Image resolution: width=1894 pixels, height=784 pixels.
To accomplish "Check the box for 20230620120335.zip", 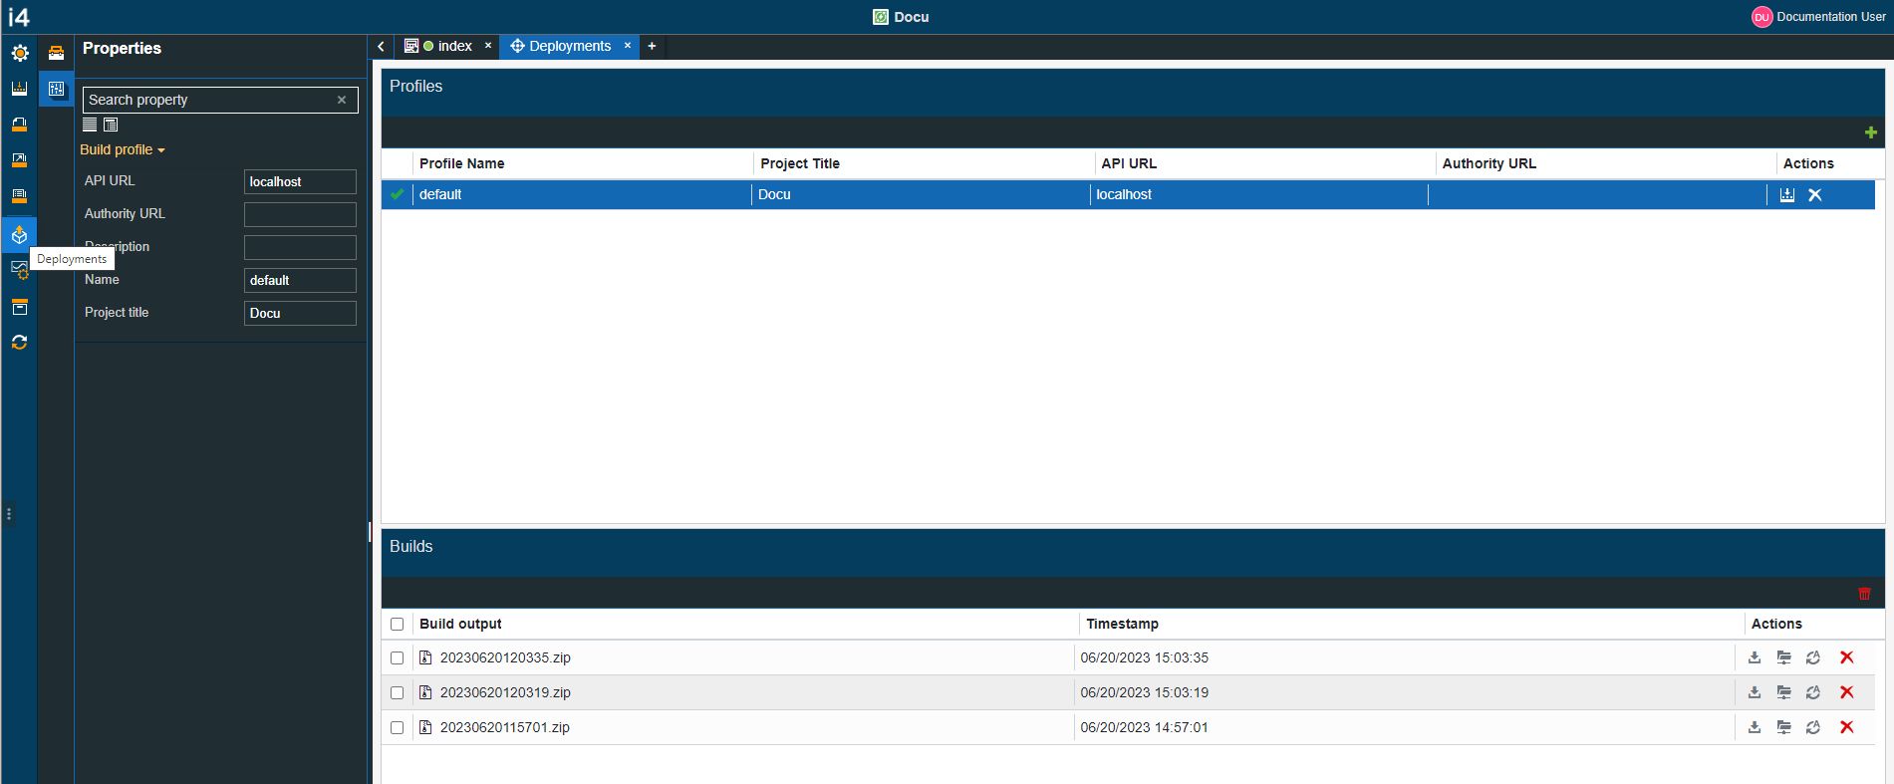I will (397, 657).
